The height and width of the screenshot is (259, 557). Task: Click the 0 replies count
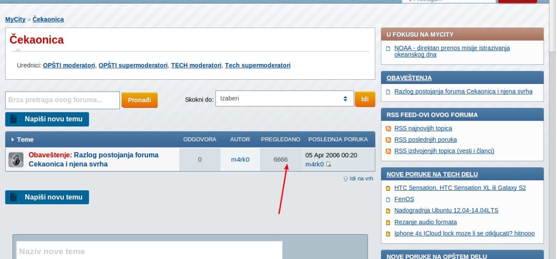[200, 160]
